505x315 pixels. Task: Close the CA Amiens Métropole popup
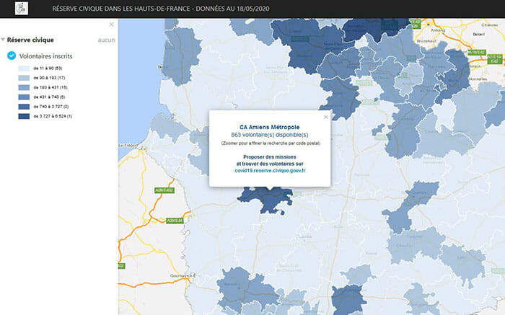click(x=325, y=115)
